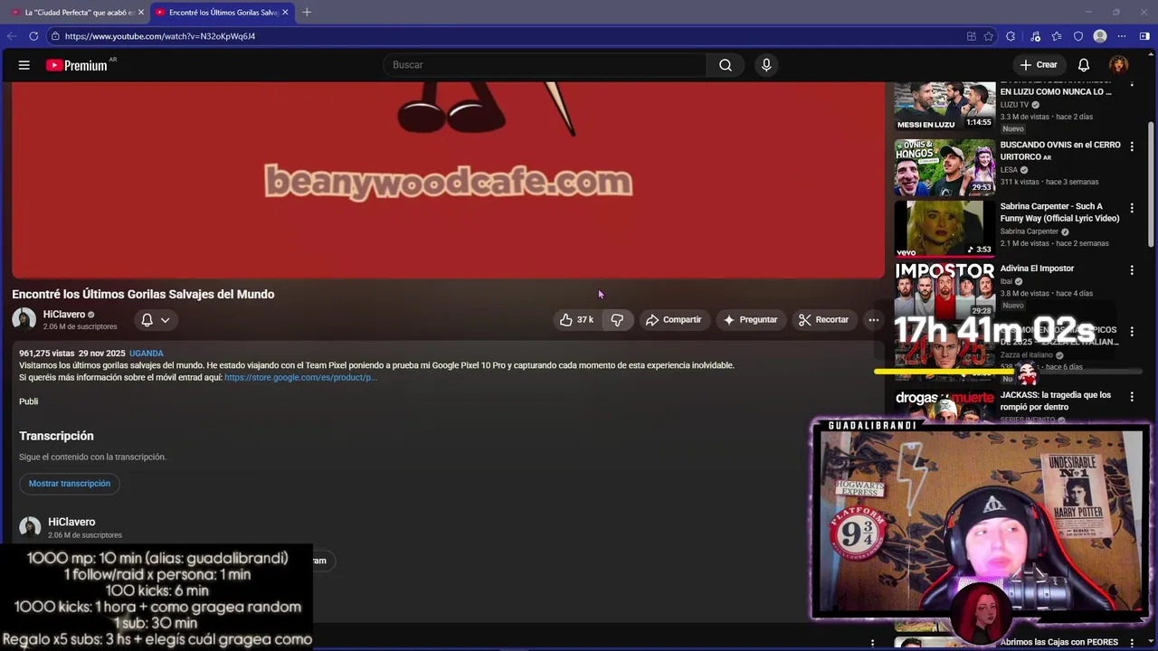Open the Crear create button
This screenshot has height=651, width=1158.
click(1038, 65)
